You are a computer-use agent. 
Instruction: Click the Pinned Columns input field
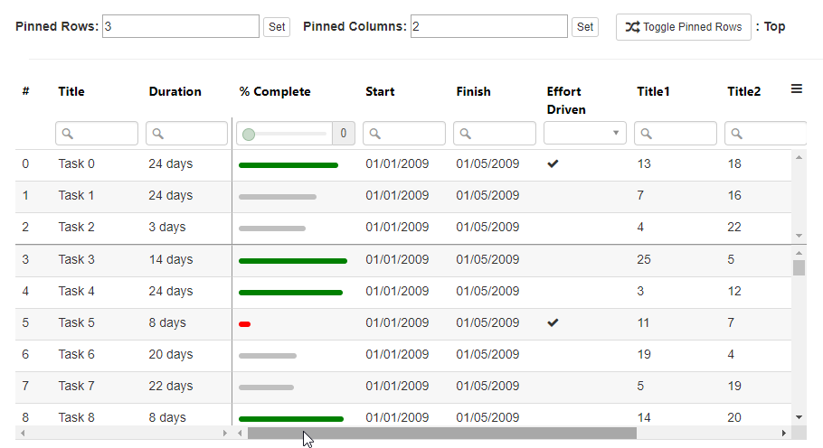pos(488,26)
